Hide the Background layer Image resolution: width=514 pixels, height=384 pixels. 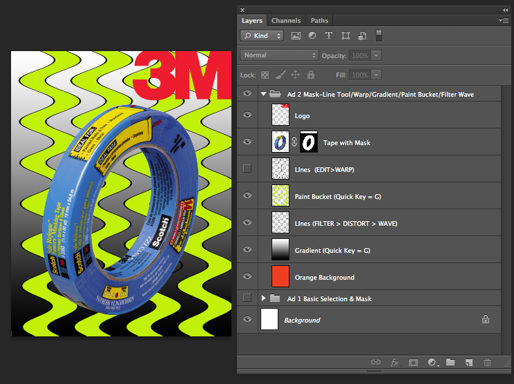pyautogui.click(x=247, y=319)
